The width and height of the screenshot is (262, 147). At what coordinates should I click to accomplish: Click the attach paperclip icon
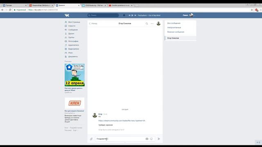click(91, 139)
